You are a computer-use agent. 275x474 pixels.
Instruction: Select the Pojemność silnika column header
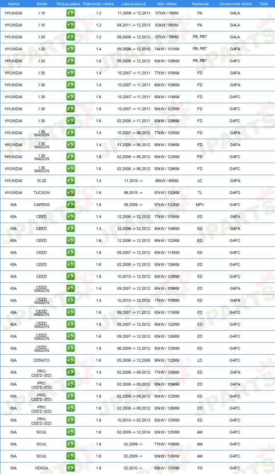98,4
